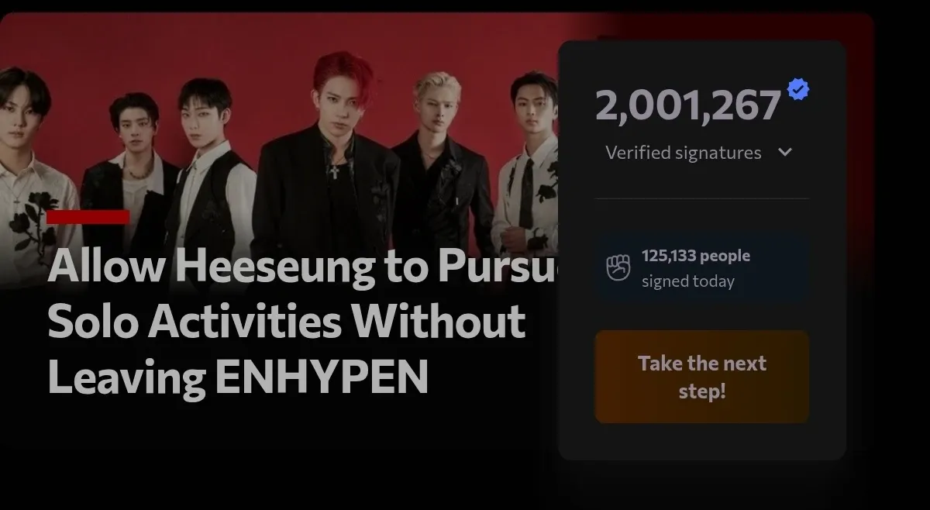Click the cross necklace on center person

[x=334, y=171]
